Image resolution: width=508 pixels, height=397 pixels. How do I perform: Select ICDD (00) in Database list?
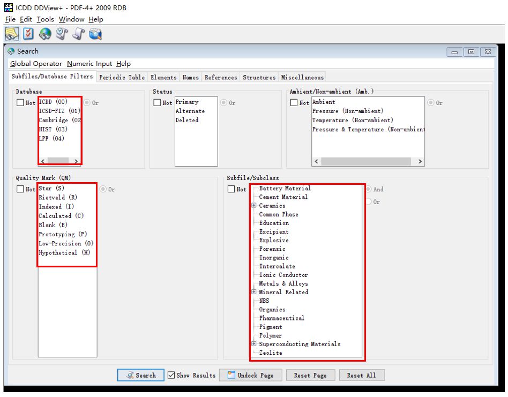coord(53,102)
